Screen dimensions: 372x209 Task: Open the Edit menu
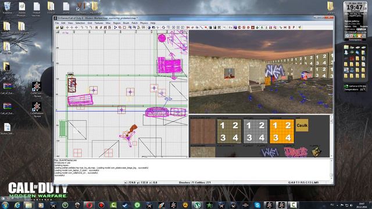click(x=63, y=23)
